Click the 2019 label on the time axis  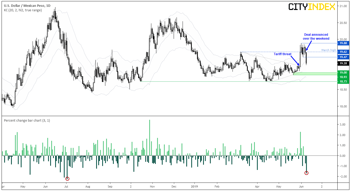pos(194,186)
